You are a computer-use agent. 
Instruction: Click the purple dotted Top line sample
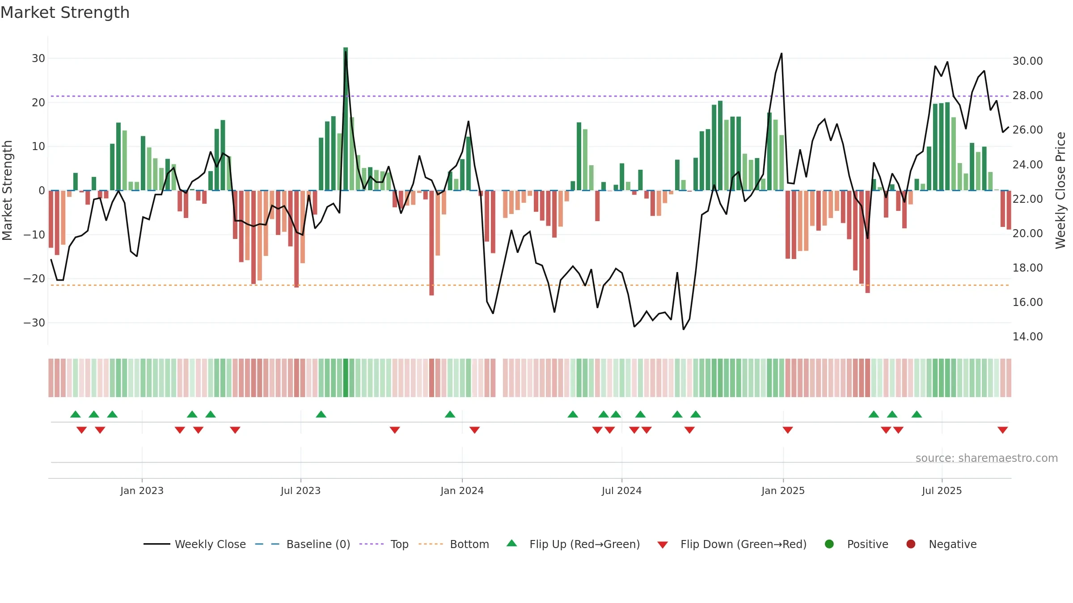click(x=372, y=544)
